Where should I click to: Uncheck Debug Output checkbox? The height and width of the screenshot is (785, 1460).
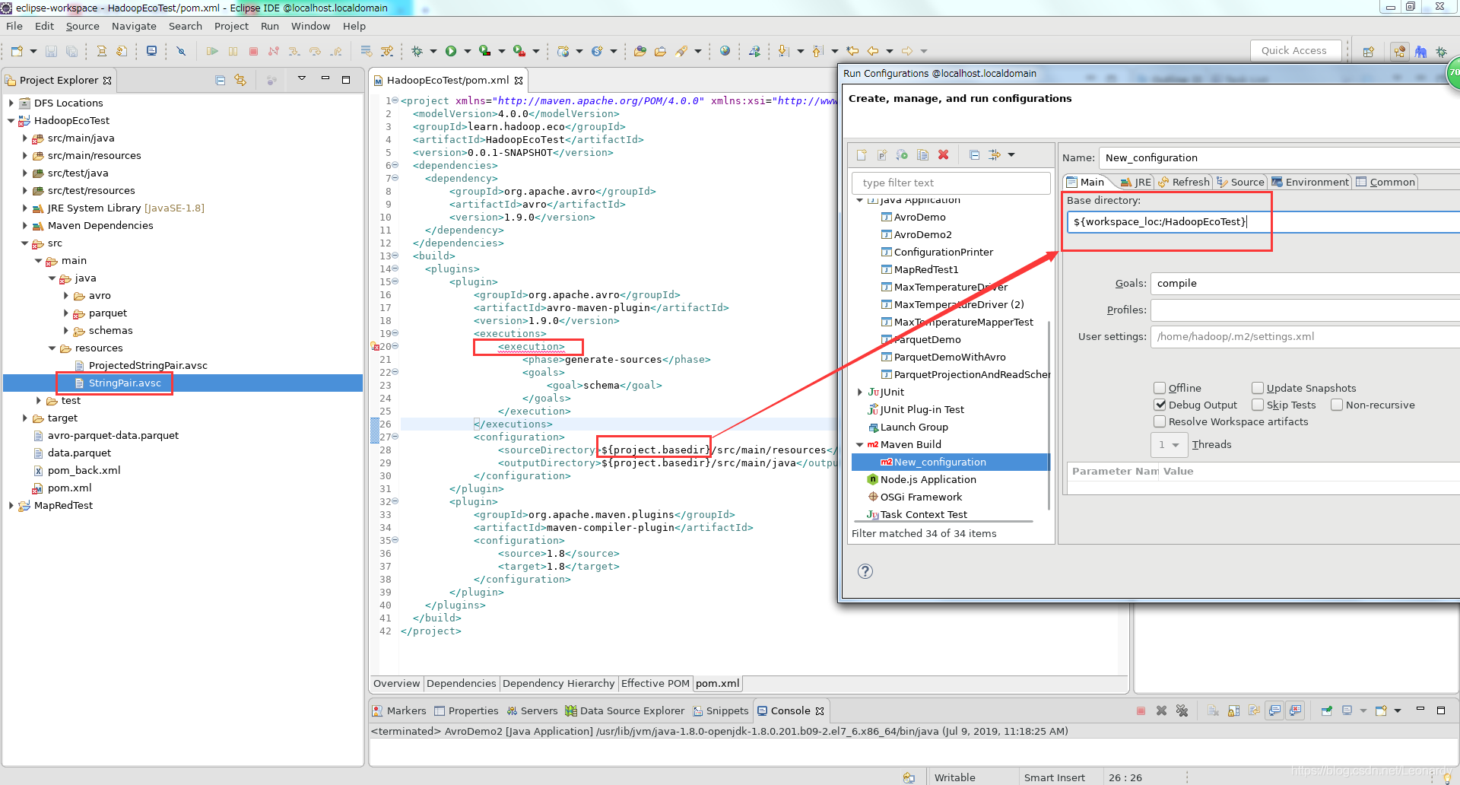[1160, 405]
